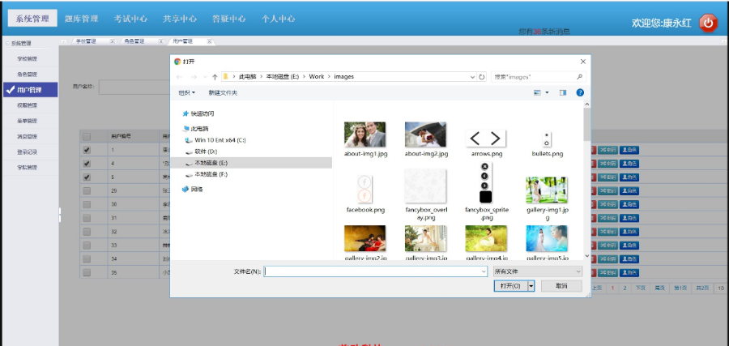Toggle the select-all checkbox in table header

87,136
